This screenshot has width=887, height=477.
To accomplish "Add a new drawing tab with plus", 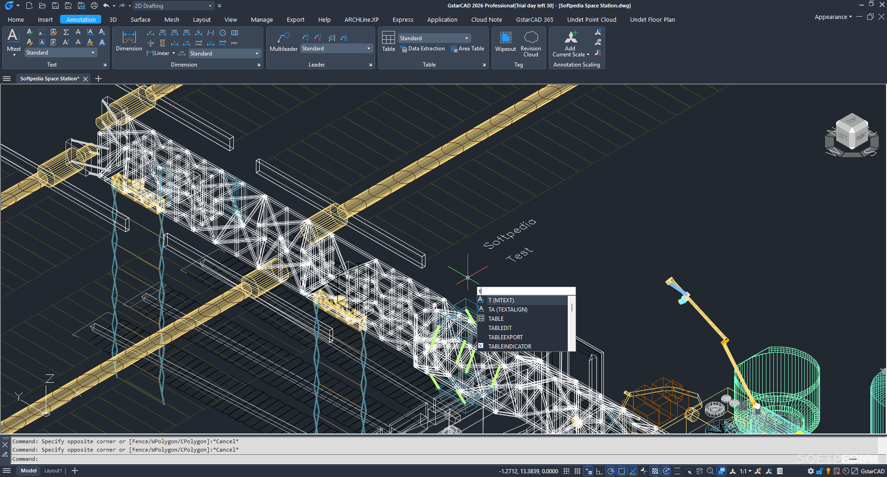I will click(x=98, y=79).
